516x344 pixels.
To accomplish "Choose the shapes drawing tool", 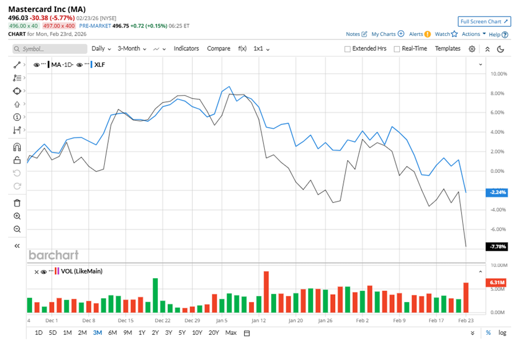I will tap(17, 91).
